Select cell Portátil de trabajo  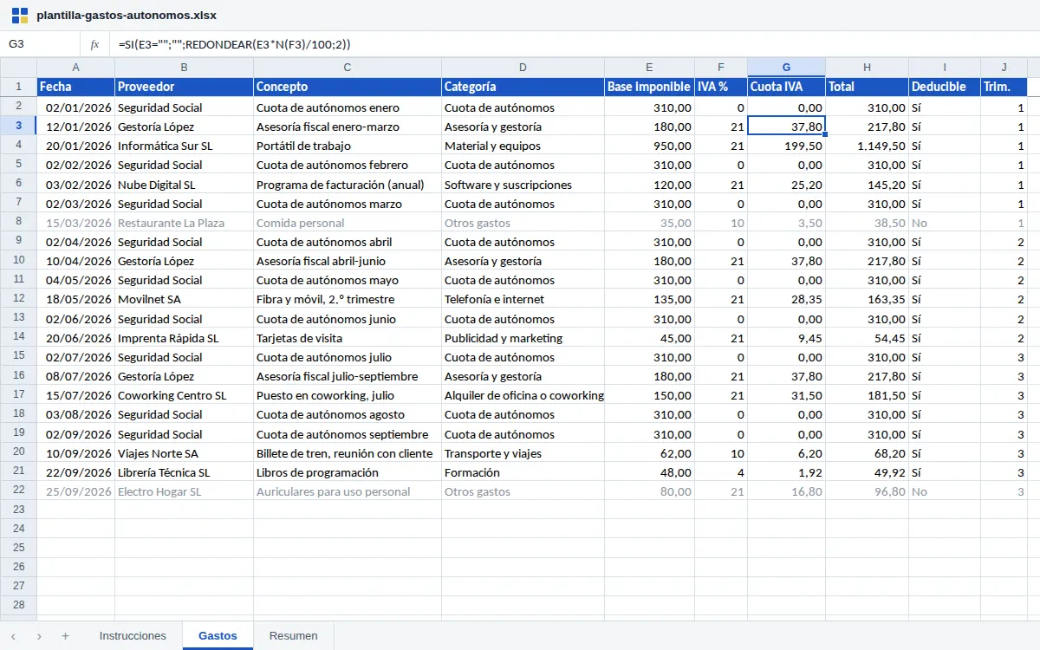coord(348,146)
